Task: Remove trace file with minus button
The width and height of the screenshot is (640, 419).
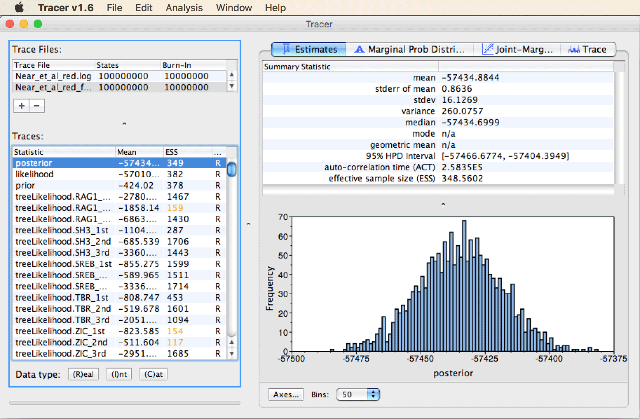Action: click(37, 106)
